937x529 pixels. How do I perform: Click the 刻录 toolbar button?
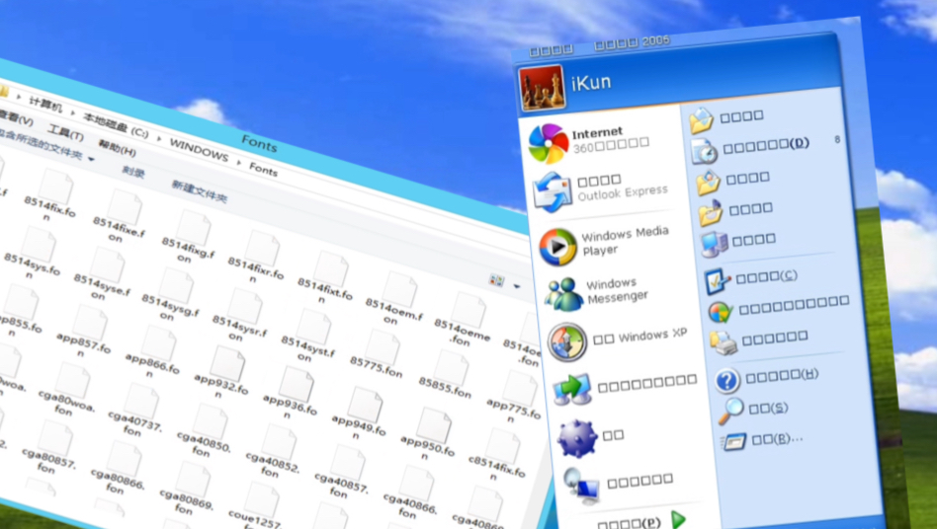click(x=133, y=173)
